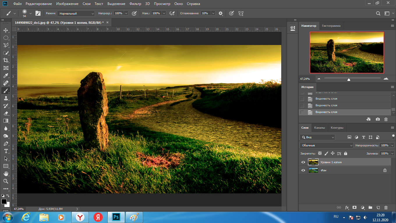This screenshot has height=223, width=396.
Task: Select the Rectangle shape tool
Action: pos(6,166)
